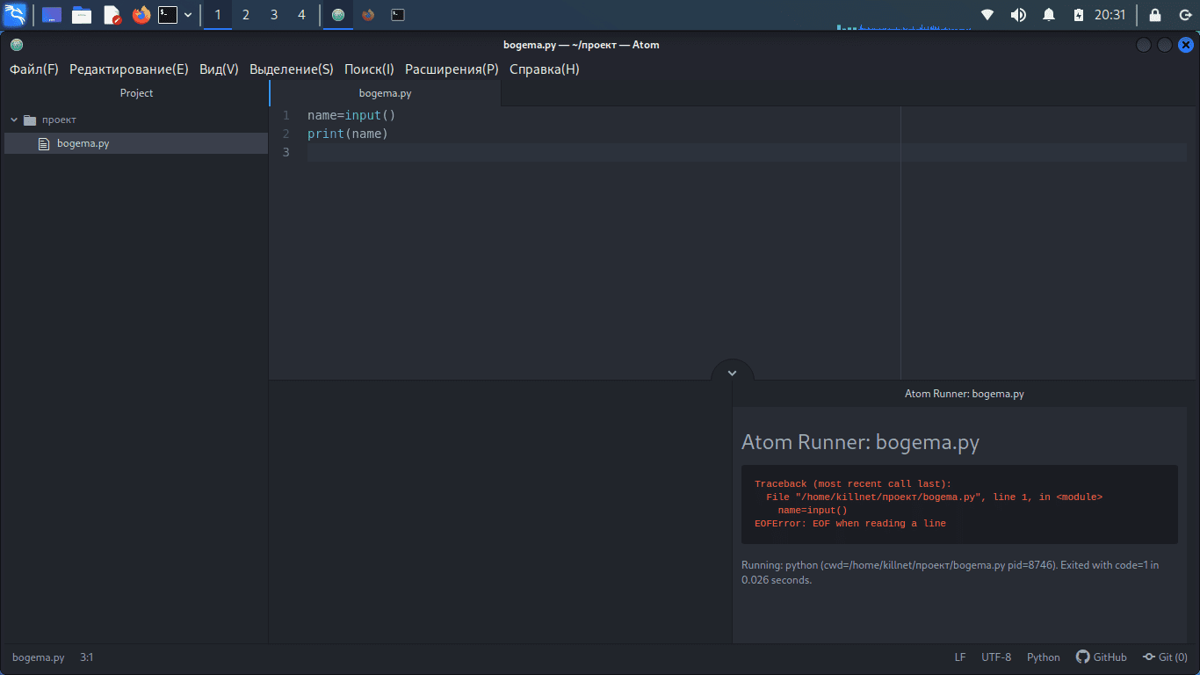Launch Firefox from the top panel
Screen dimensions: 1200x675
[141, 15]
